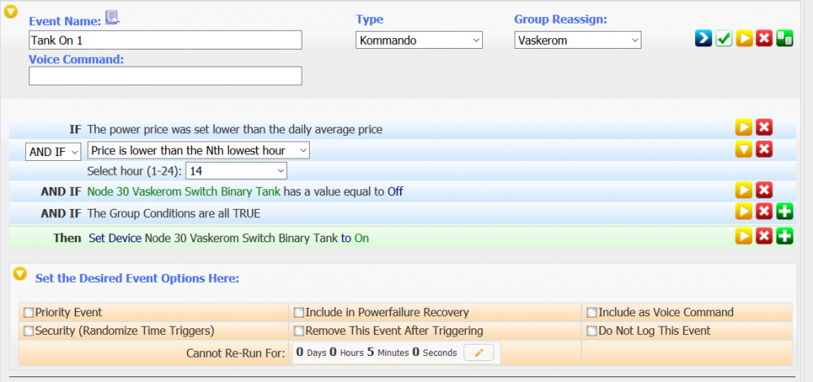Click the blue arrow icon beside Group Reassign
Screen dimensions: 813x382
click(703, 39)
